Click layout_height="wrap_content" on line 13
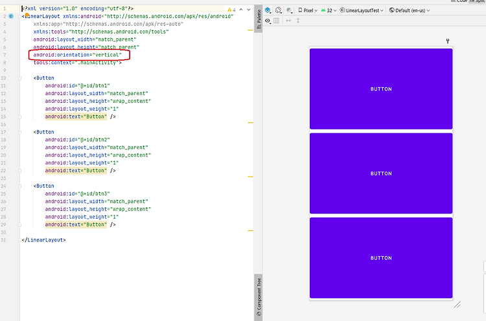Viewport: 486px width, 321px height. [98, 101]
